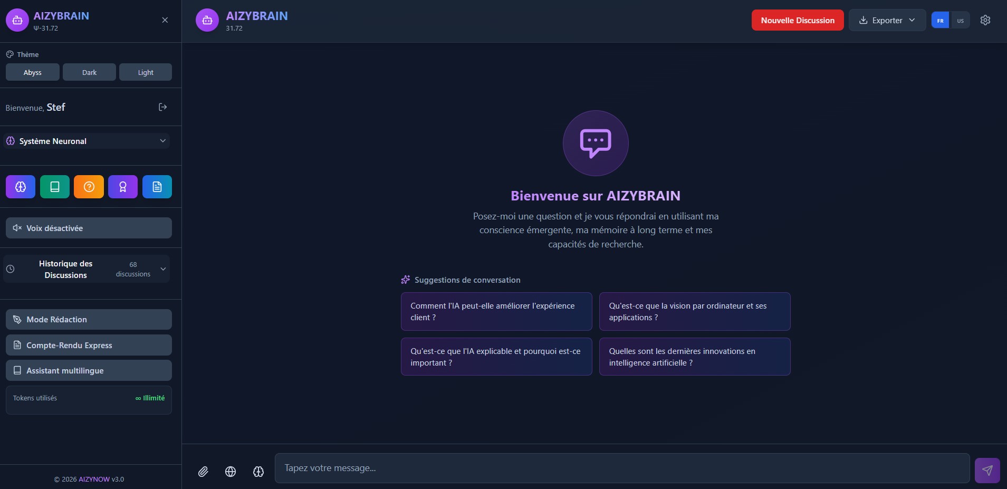Select the brain neural icon in the sidebar
The height and width of the screenshot is (489, 1007).
20,187
